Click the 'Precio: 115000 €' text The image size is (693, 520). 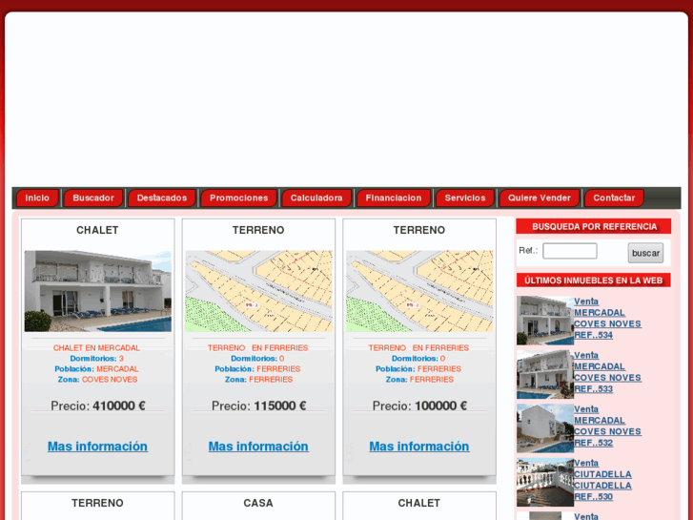258,406
